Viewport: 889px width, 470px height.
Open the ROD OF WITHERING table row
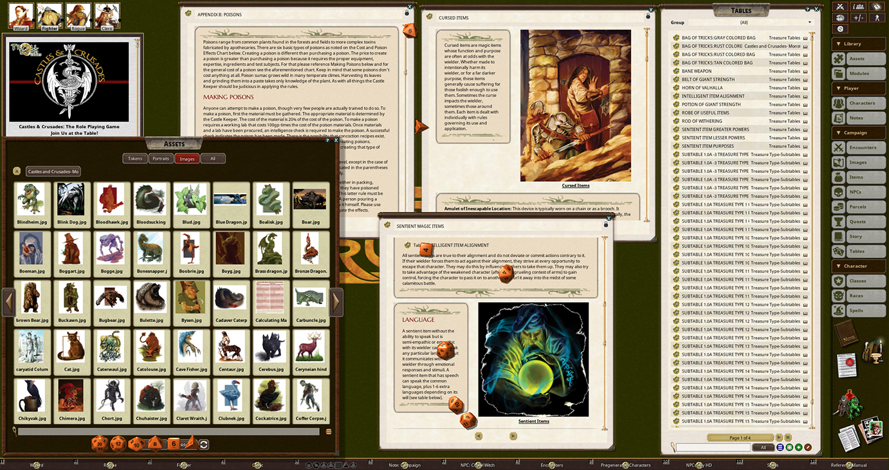click(x=740, y=122)
